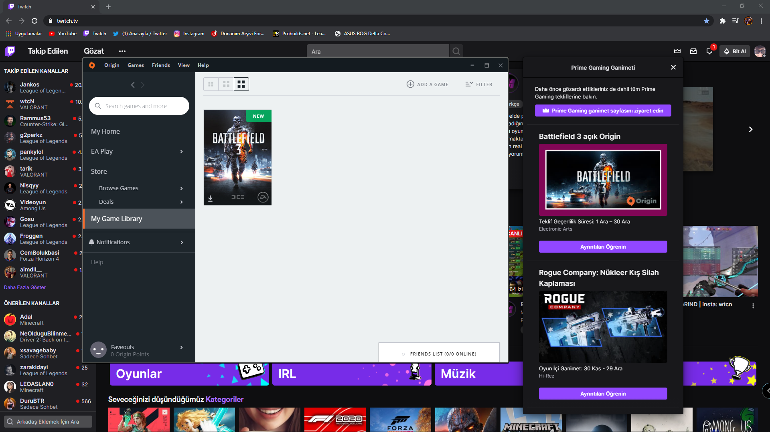Close the Prime Gaming Ganimeti panel
The width and height of the screenshot is (770, 432).
click(673, 67)
